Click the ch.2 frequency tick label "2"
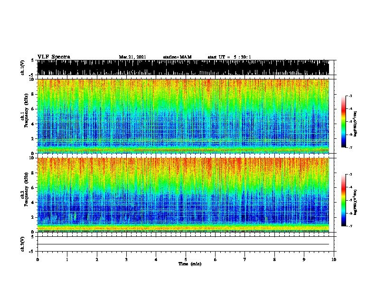 [33, 217]
